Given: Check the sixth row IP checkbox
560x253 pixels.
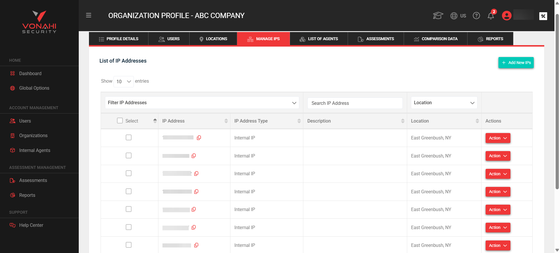Looking at the screenshot, I should point(129,227).
